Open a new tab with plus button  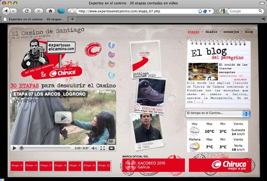72,19
